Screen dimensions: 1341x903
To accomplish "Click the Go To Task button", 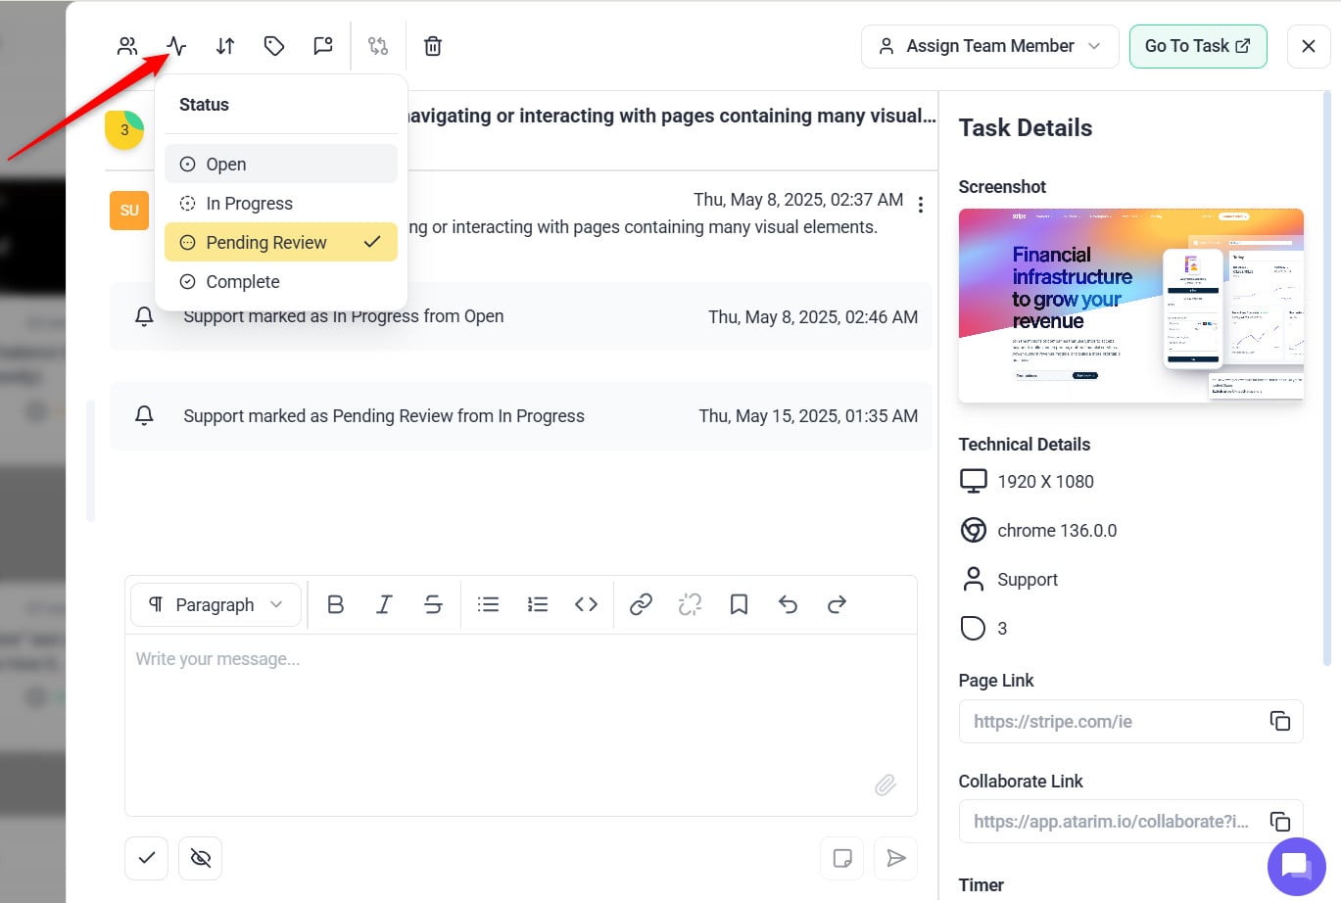I will [x=1197, y=46].
